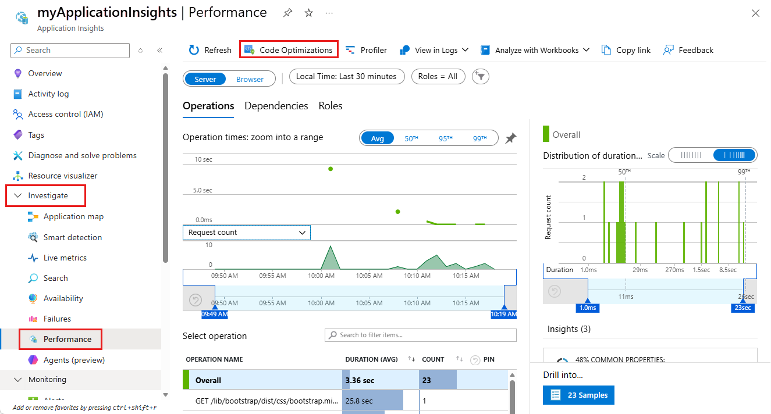Click the 23 Samples button
771x414 pixels.
(578, 395)
